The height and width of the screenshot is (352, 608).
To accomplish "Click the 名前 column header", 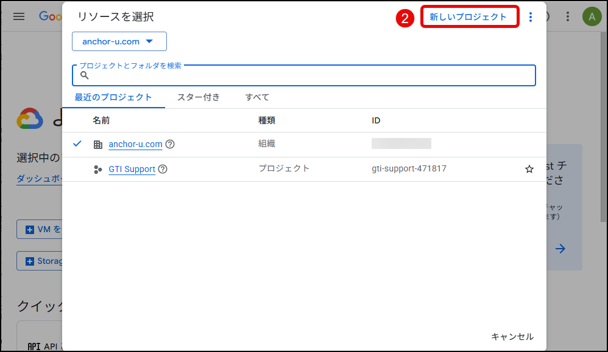I will pos(101,120).
